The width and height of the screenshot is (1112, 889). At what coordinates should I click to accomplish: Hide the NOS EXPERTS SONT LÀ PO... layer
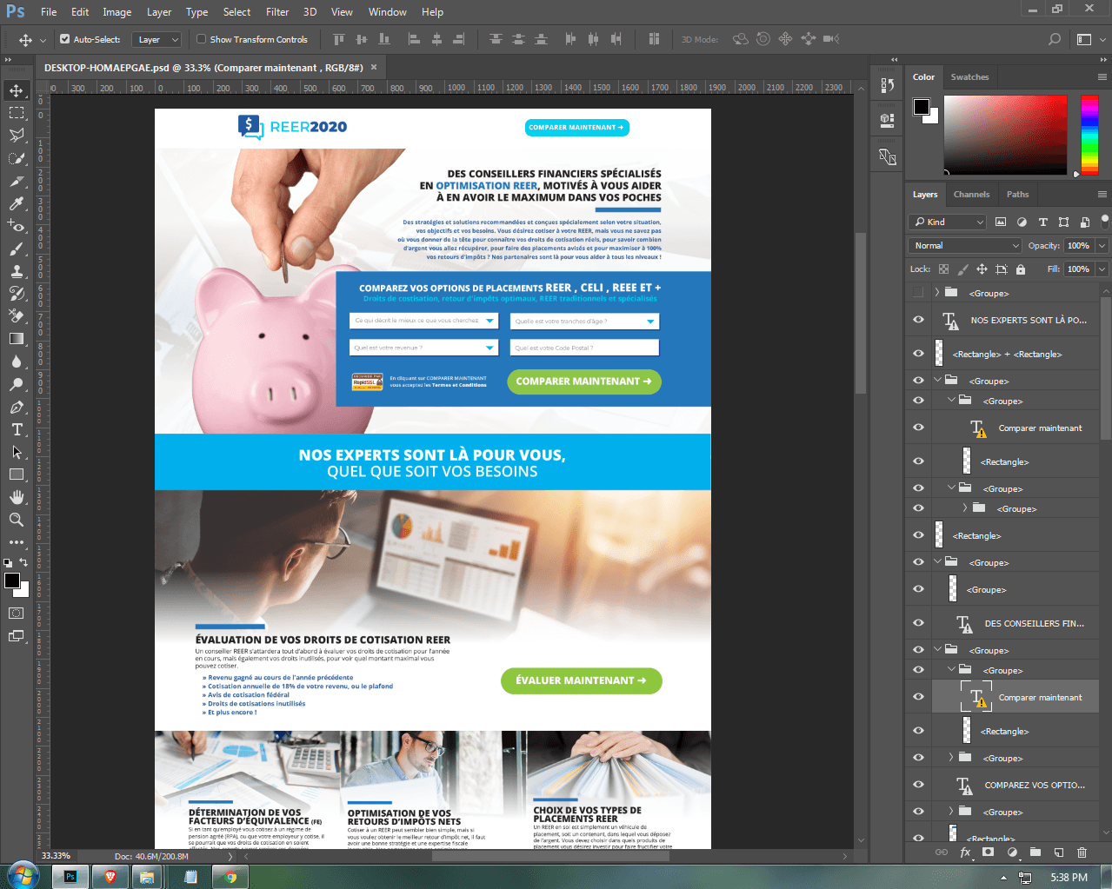click(x=918, y=320)
